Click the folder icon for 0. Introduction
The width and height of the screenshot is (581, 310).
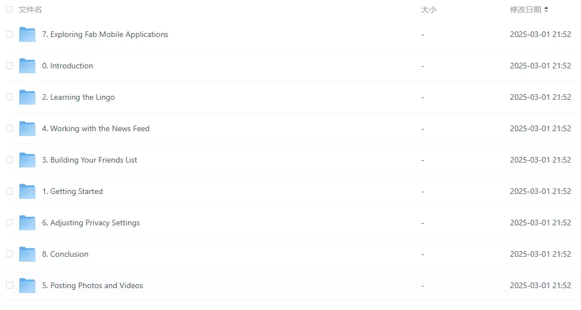28,66
